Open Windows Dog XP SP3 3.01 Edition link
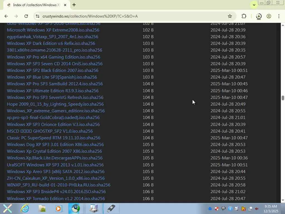The width and height of the screenshot is (285, 214). click(55, 145)
